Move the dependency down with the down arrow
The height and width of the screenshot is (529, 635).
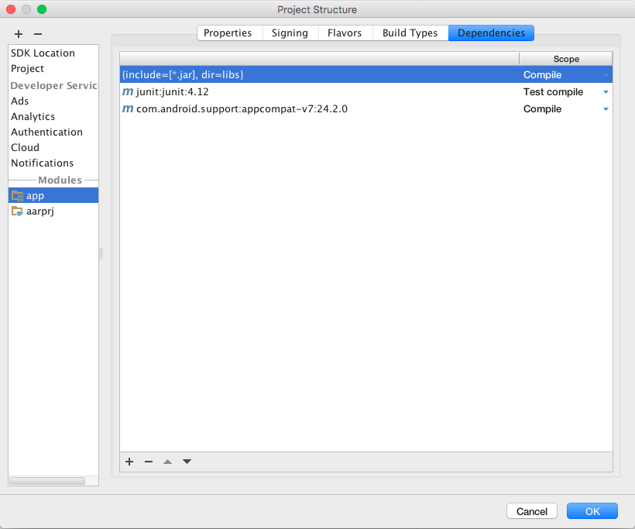click(x=187, y=462)
